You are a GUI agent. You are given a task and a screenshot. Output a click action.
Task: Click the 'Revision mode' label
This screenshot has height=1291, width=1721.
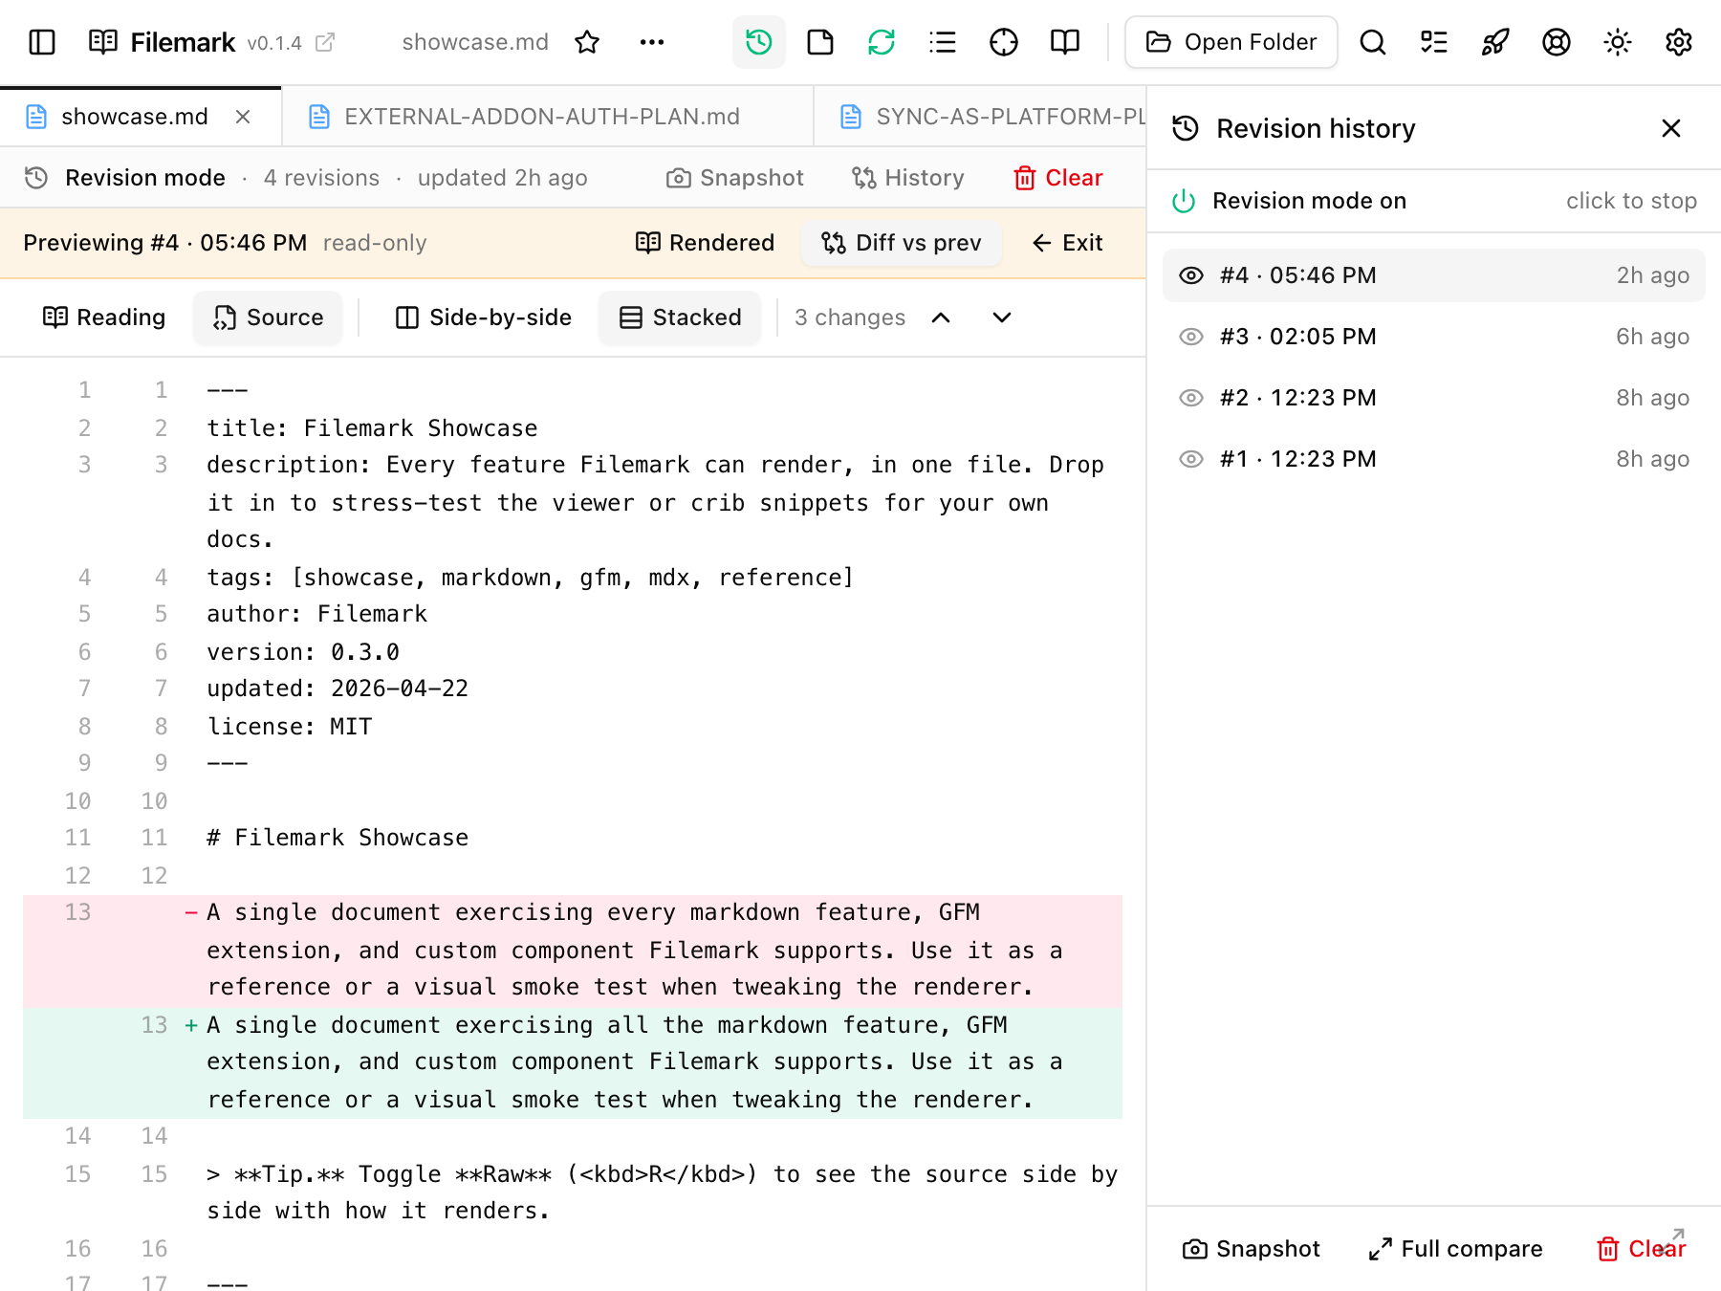click(x=145, y=178)
